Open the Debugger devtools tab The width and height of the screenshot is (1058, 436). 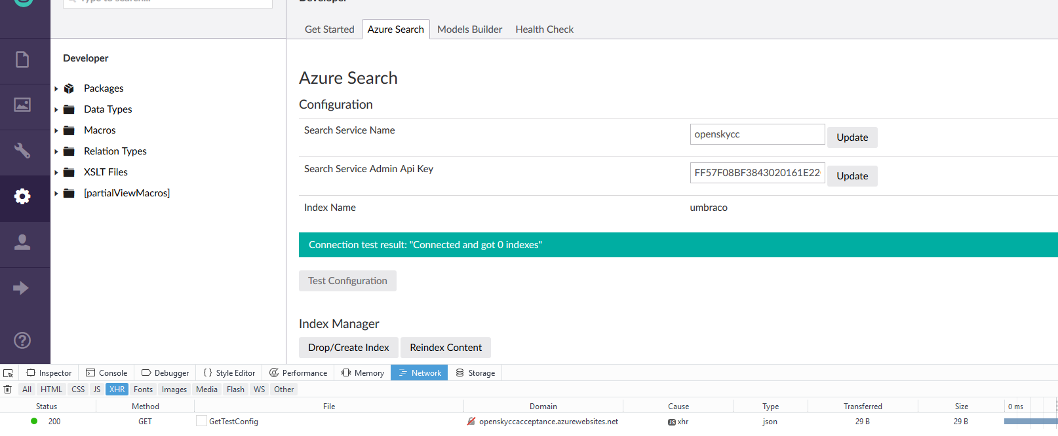(165, 373)
